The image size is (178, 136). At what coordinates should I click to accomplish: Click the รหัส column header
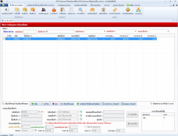point(18,36)
